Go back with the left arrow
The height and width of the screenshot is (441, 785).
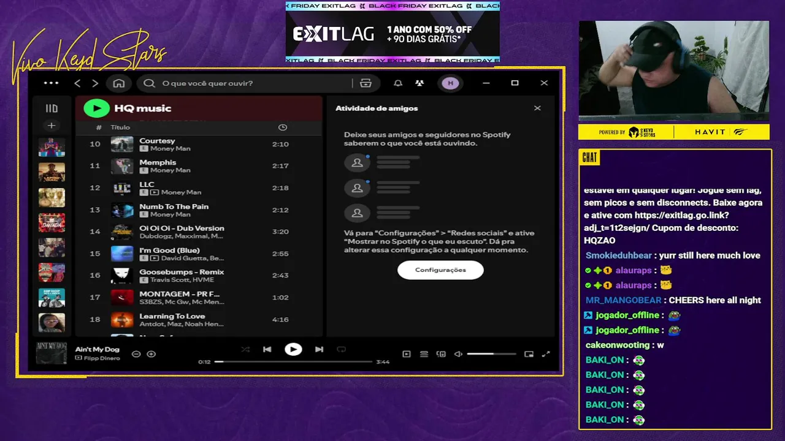[77, 83]
